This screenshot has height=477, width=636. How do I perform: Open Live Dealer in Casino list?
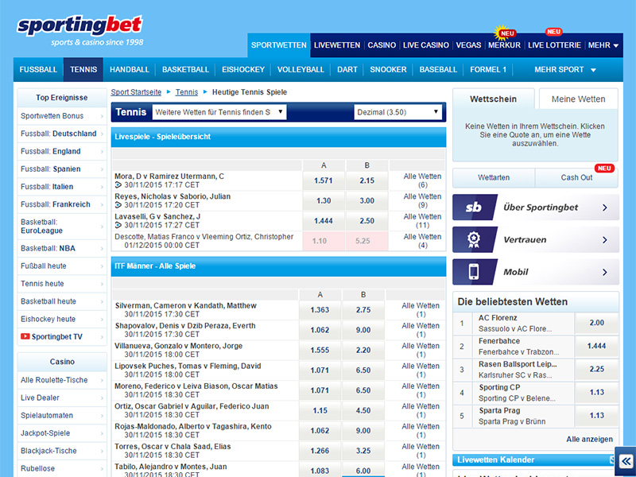(62, 398)
